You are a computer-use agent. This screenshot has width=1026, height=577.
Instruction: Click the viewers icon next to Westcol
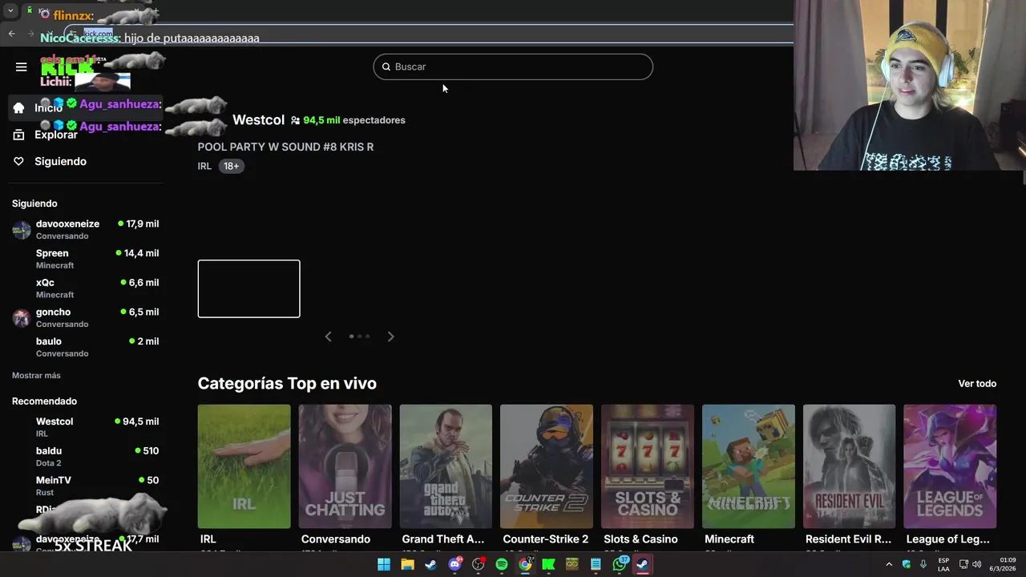[295, 120]
